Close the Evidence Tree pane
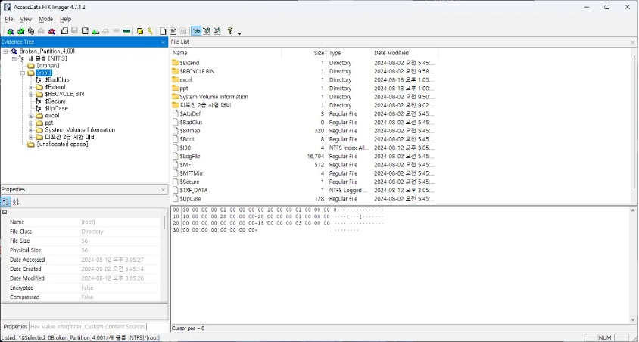This screenshot has height=342, width=639. click(163, 42)
